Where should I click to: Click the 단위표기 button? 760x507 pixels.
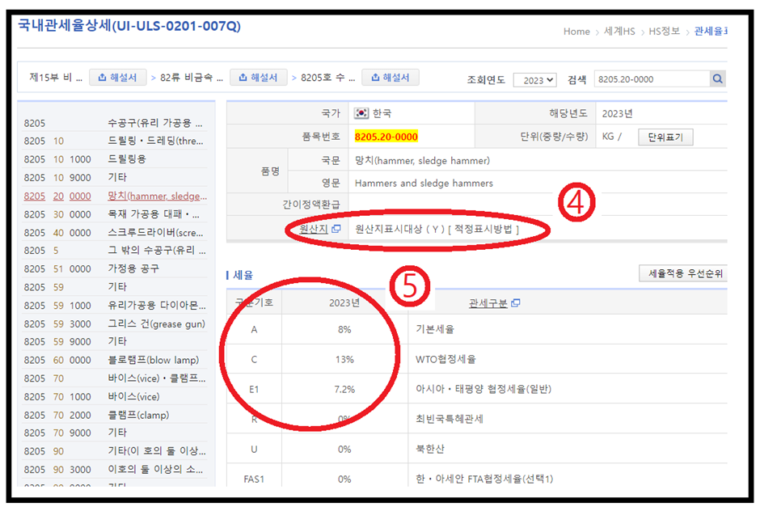(x=665, y=137)
